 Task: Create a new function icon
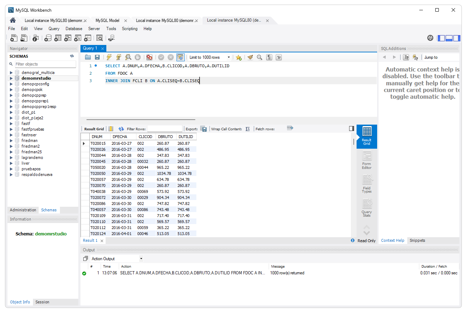point(88,38)
